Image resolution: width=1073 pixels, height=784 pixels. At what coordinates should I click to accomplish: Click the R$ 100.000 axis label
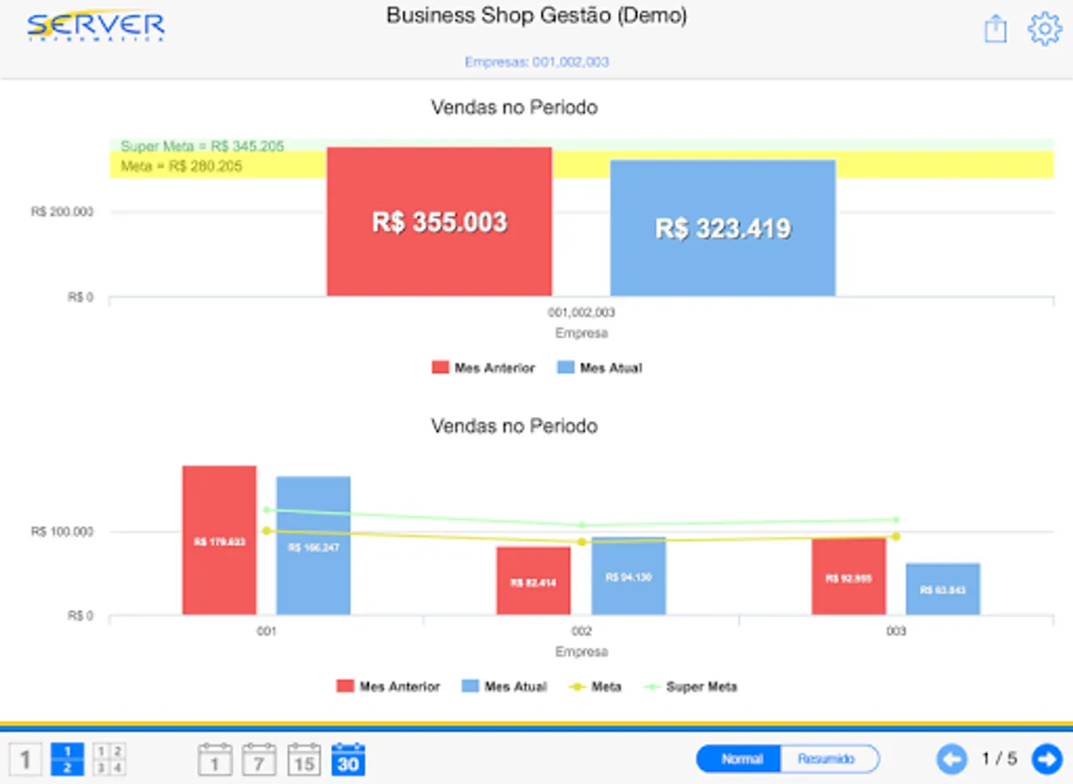pos(62,531)
